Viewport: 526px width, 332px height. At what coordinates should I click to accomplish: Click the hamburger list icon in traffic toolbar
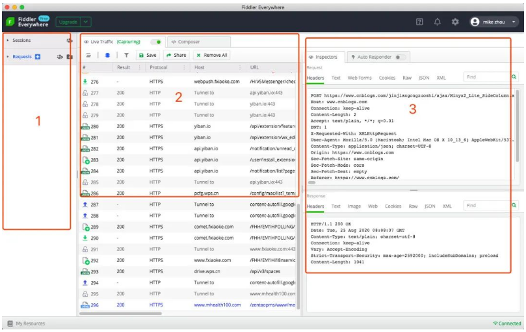(x=89, y=56)
